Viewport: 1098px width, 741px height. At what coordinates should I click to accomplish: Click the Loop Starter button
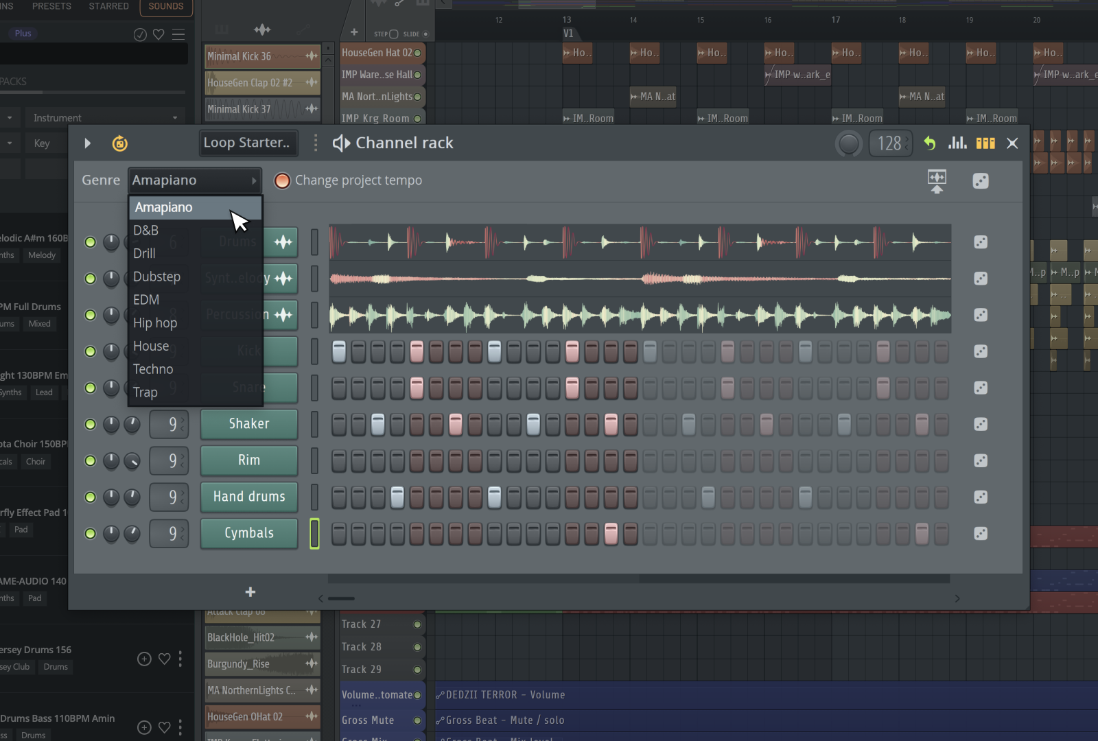[x=248, y=143]
